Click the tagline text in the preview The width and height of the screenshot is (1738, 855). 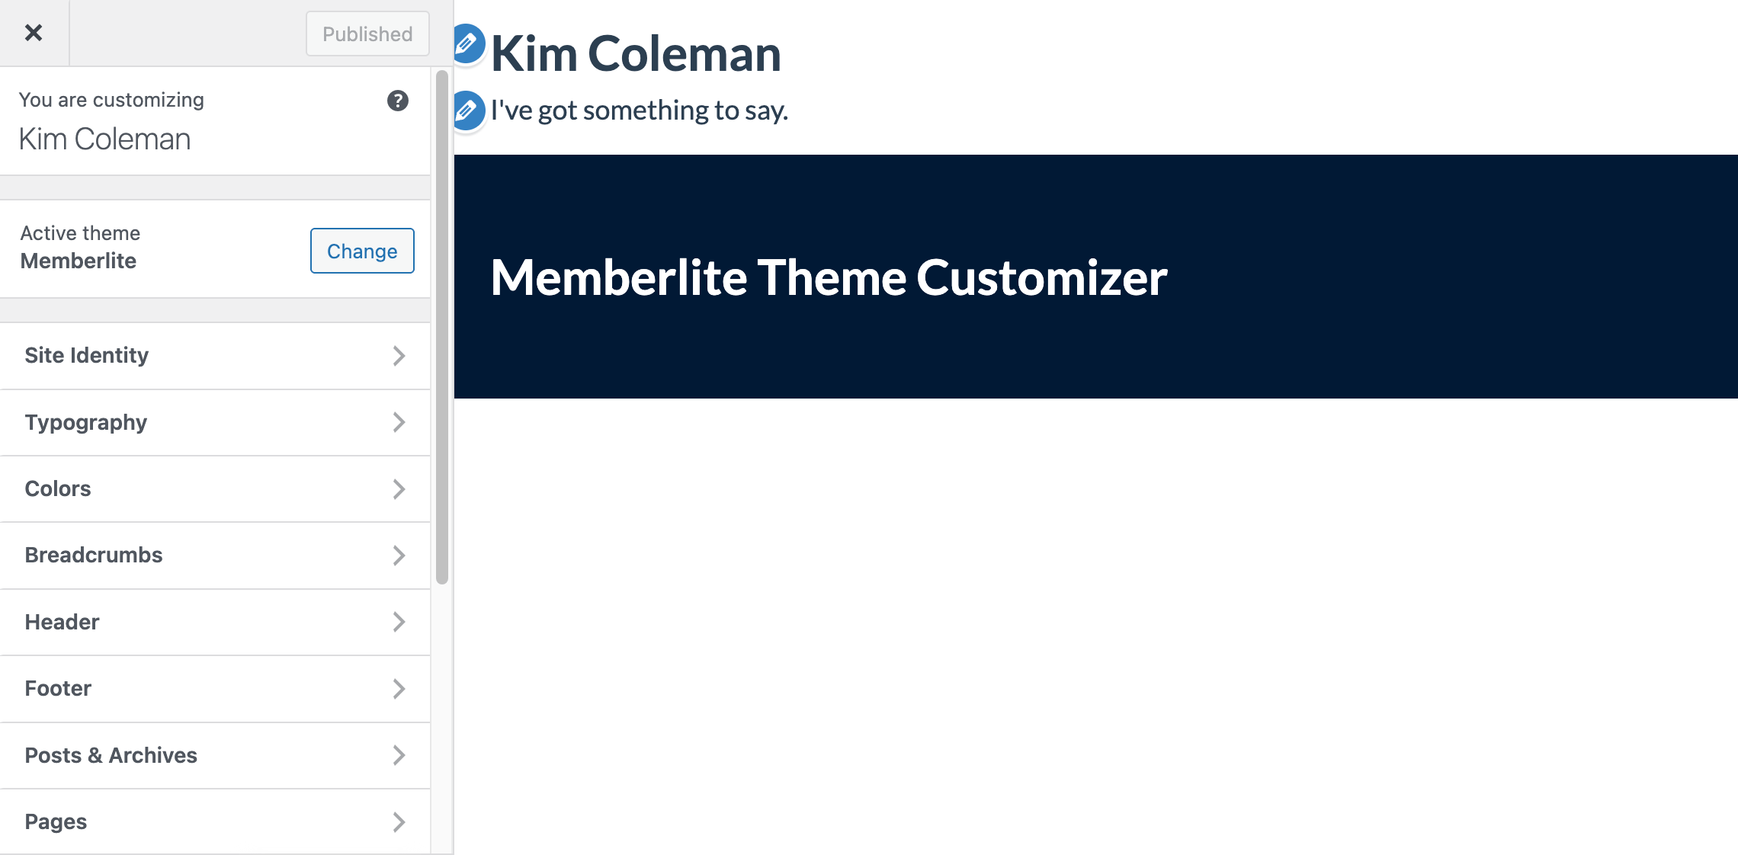click(x=640, y=110)
